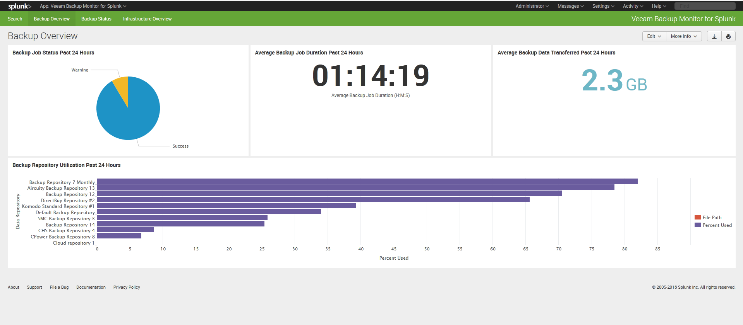Click the 2.3 GB data transferred value
This screenshot has width=743, height=325.
pos(614,81)
